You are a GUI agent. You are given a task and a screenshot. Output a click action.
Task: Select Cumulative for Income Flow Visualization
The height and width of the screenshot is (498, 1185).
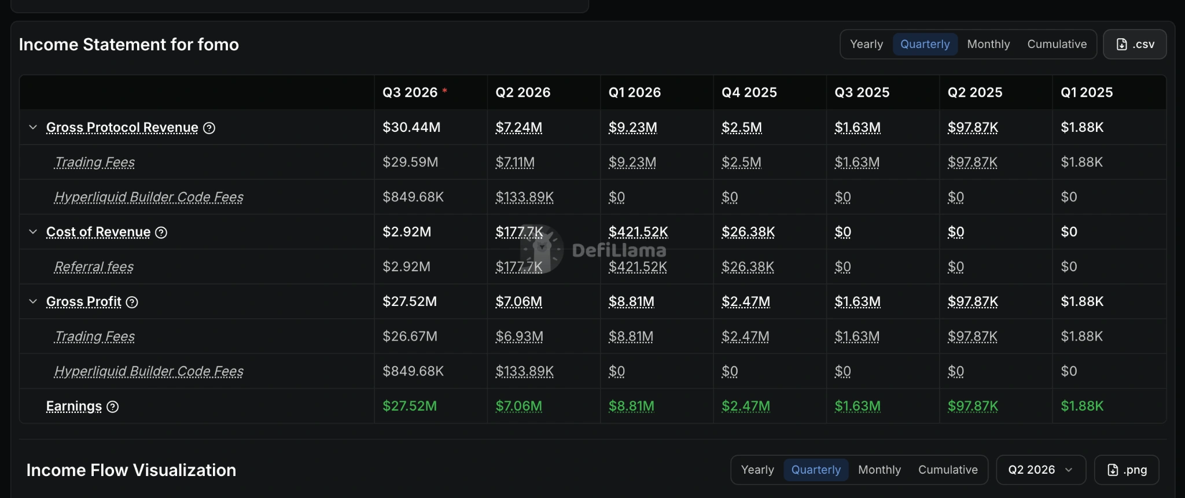point(948,470)
